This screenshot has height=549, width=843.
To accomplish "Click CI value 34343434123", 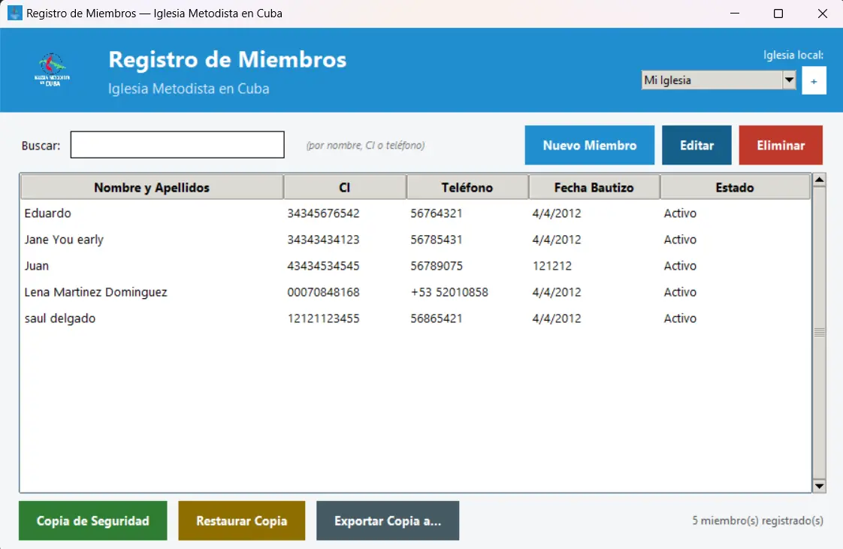I will [323, 240].
